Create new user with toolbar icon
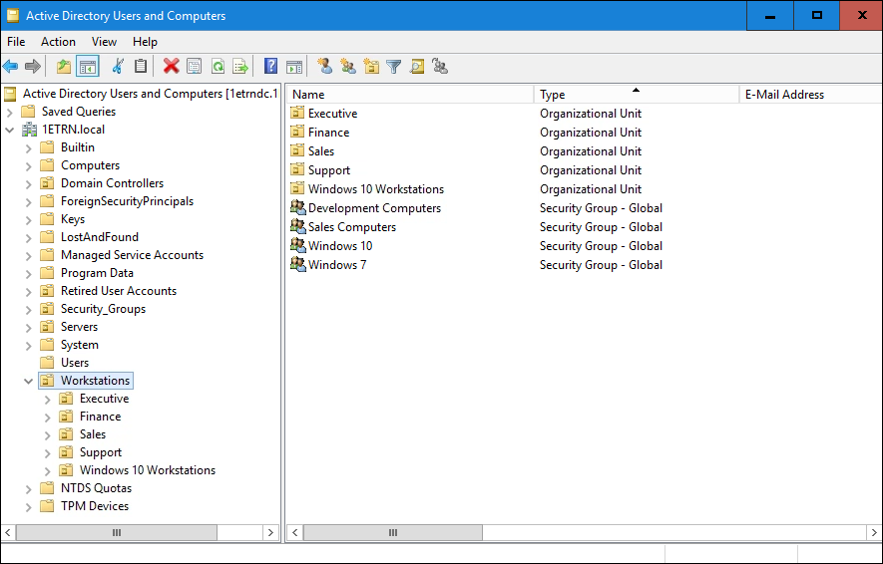The height and width of the screenshot is (564, 883). tap(324, 67)
